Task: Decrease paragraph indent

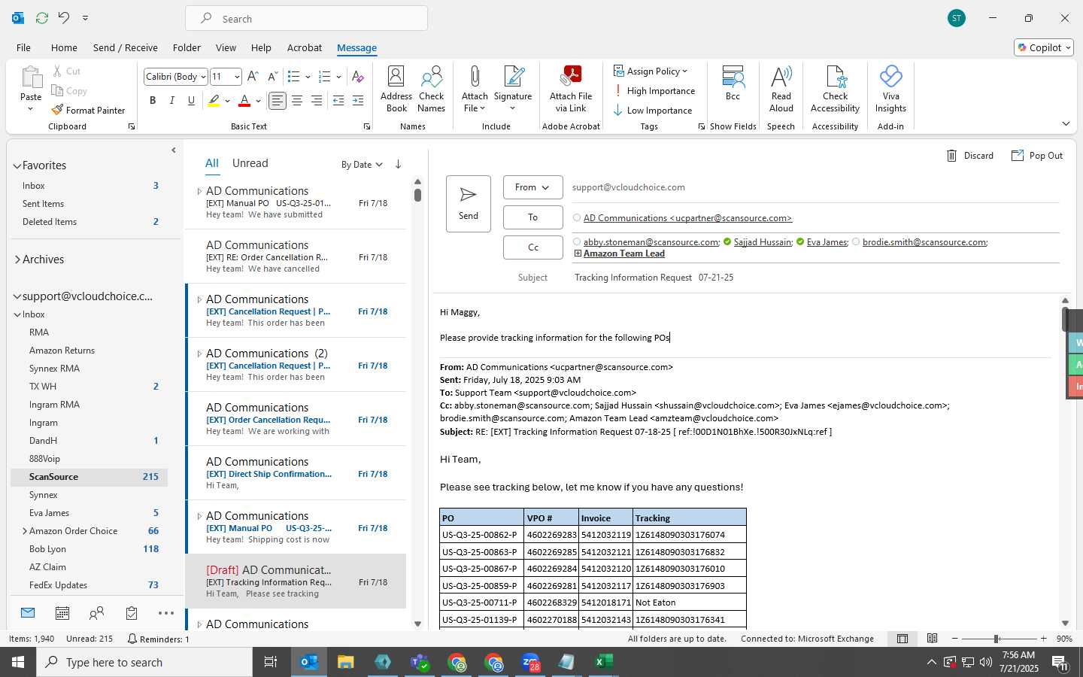Action: [x=338, y=100]
